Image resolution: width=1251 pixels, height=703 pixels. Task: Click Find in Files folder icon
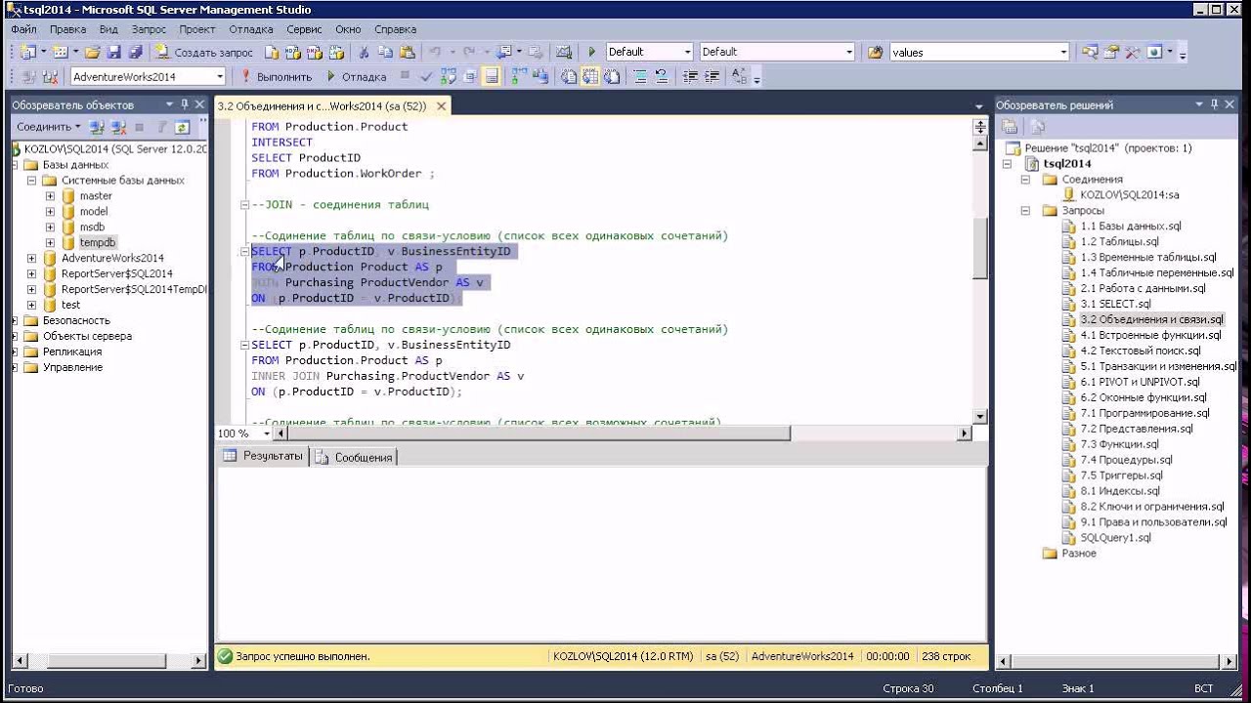pos(875,52)
